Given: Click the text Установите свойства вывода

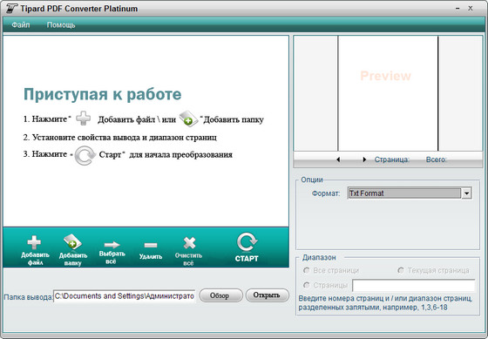Looking at the screenshot, I should 85,138.
